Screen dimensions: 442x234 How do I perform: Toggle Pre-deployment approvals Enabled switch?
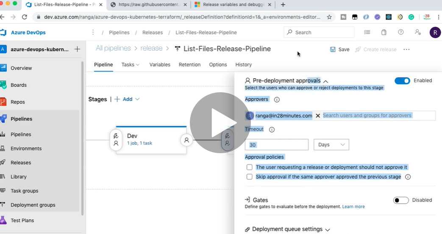click(402, 81)
